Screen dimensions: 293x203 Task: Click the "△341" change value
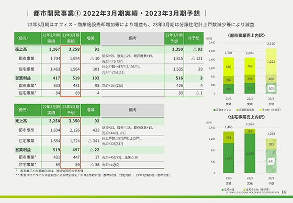[94, 141]
